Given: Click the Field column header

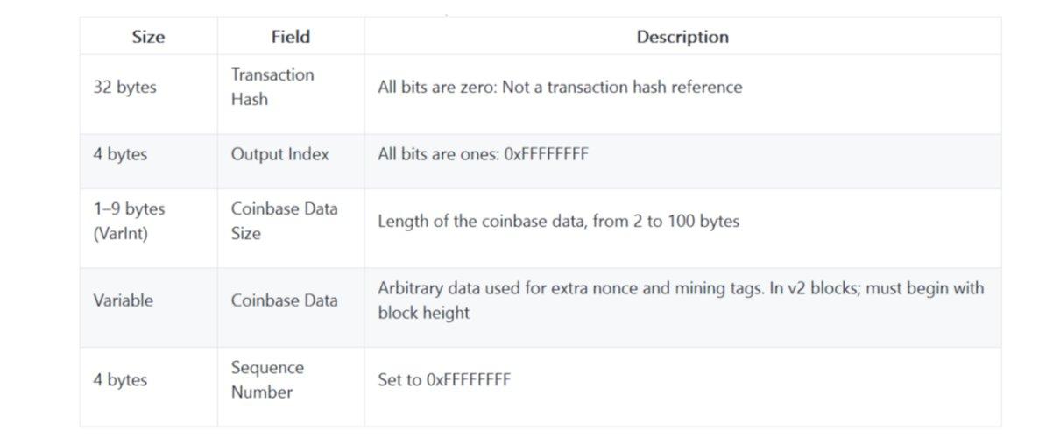Looking at the screenshot, I should coord(290,37).
